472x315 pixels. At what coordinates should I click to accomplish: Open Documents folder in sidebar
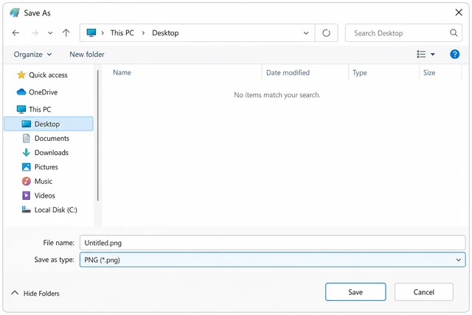coord(46,138)
